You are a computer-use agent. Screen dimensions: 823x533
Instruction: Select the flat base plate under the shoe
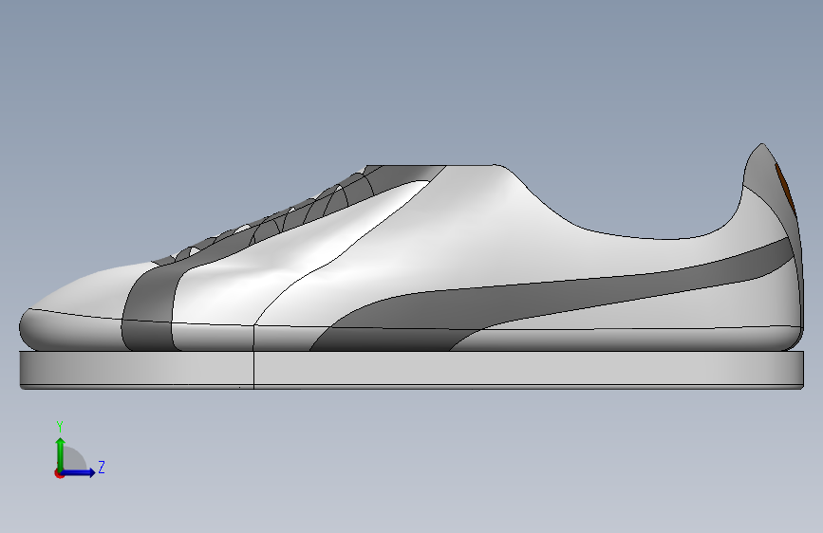click(x=412, y=370)
